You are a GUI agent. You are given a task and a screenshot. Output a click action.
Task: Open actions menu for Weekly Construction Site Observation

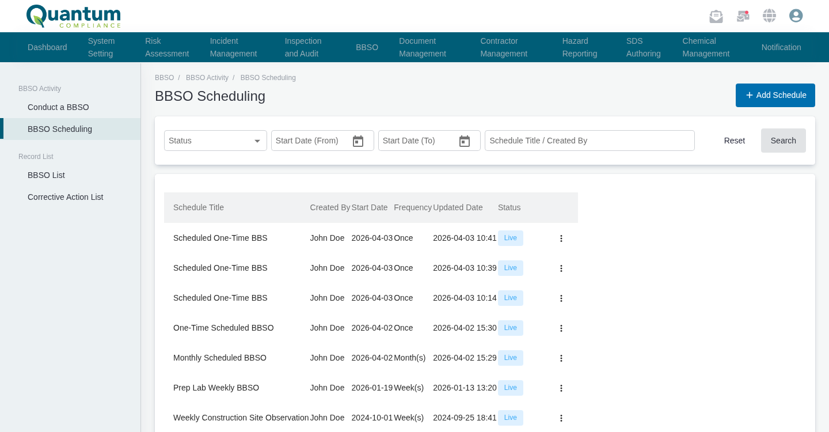point(561,418)
